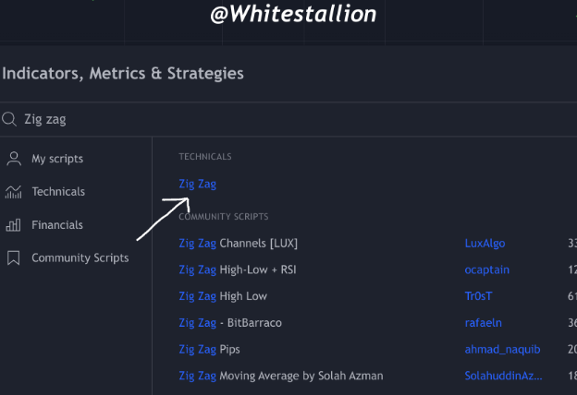Add Zig Zag Channels [LUX] script
Image resolution: width=577 pixels, height=395 pixels.
click(x=238, y=244)
